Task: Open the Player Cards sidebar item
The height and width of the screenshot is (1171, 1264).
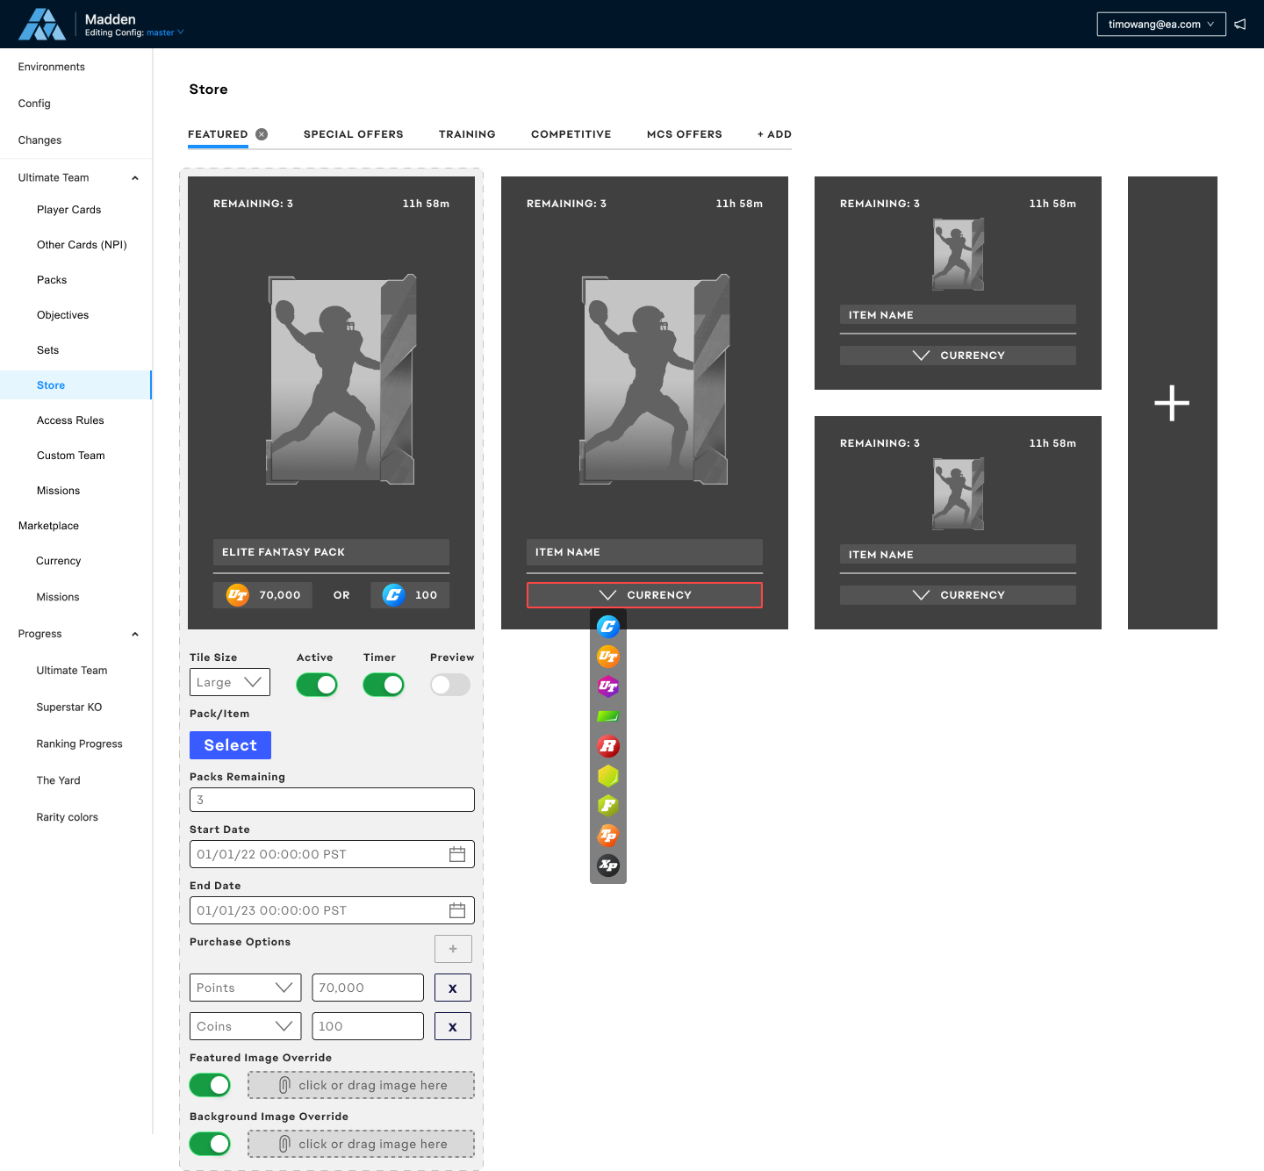Action: pyautogui.click(x=68, y=210)
